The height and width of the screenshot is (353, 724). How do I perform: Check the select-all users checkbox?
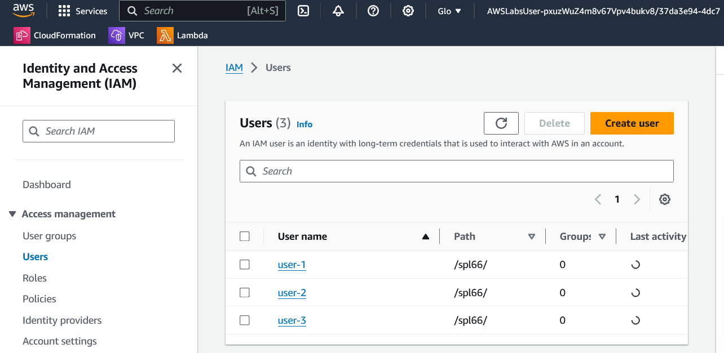coord(245,236)
